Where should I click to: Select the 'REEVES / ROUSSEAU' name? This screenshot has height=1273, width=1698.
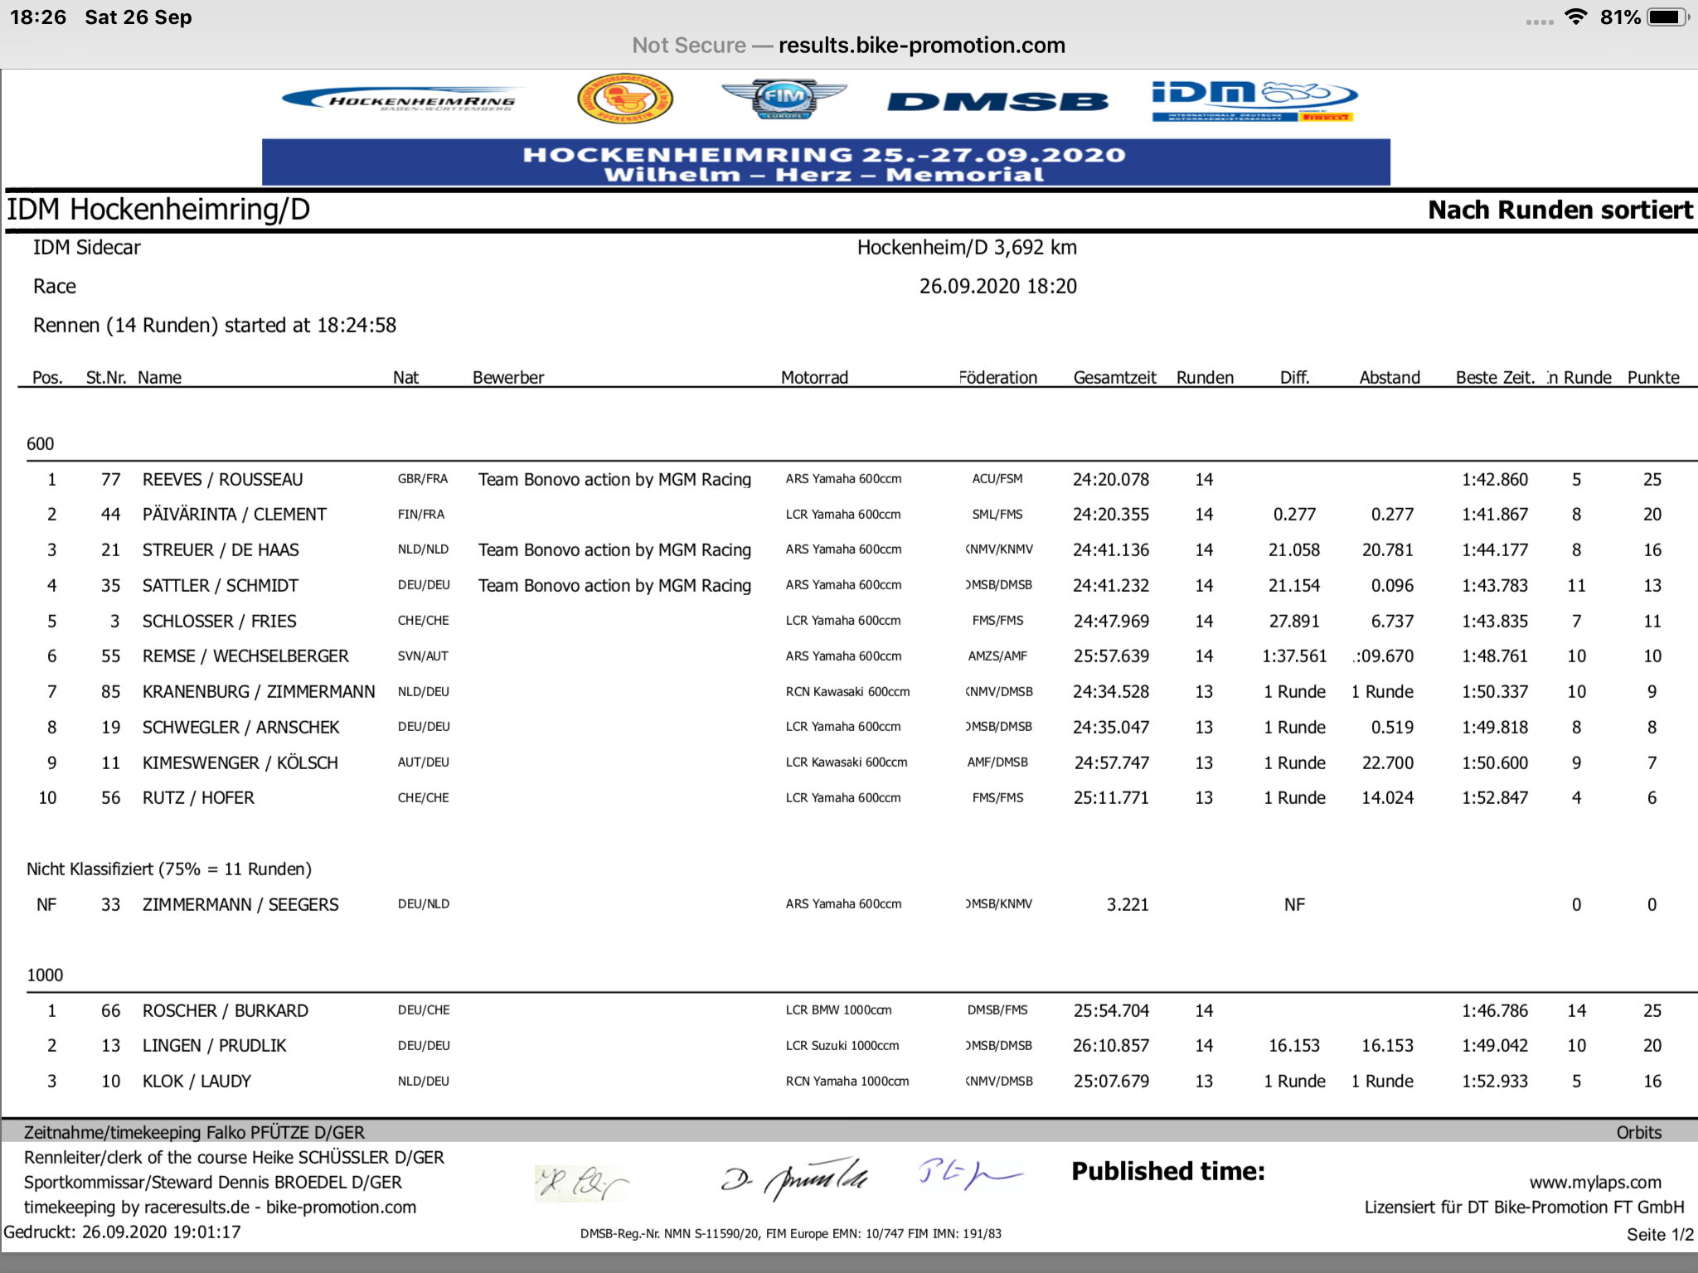coord(222,479)
